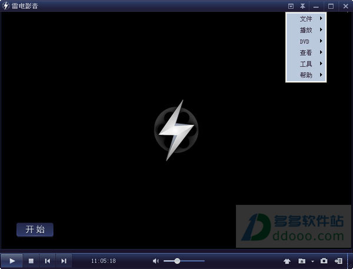This screenshot has width=353, height=269.
Task: Change skin with the shirt icon
Action: click(287, 261)
